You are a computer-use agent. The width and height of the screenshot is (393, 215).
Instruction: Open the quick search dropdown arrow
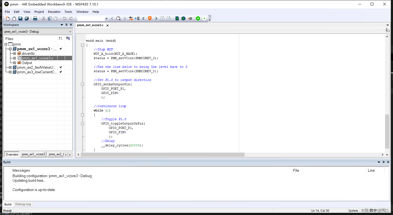pos(106,19)
